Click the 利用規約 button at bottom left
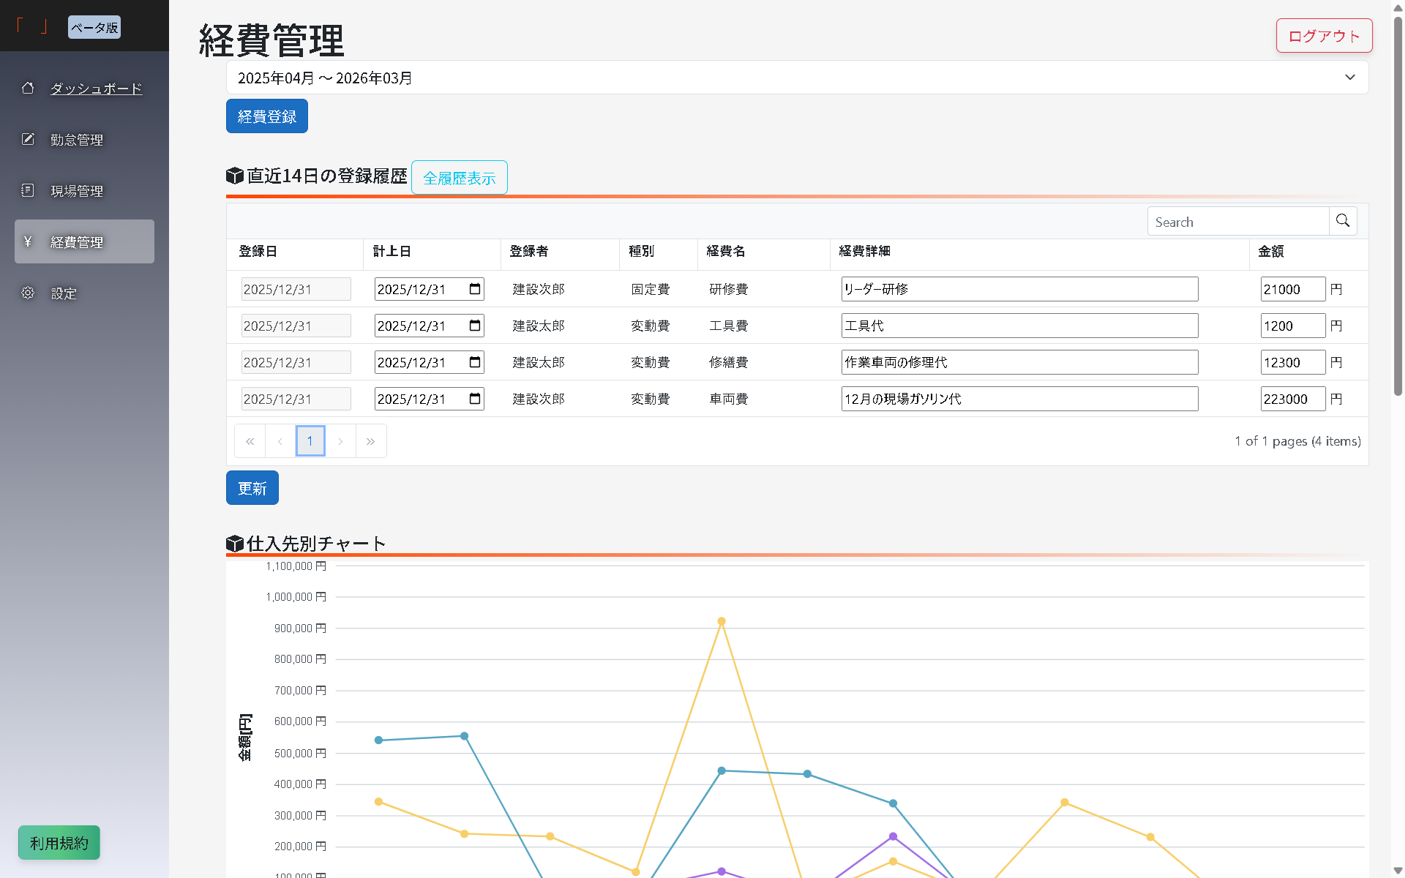This screenshot has height=878, width=1405. pos(59,842)
